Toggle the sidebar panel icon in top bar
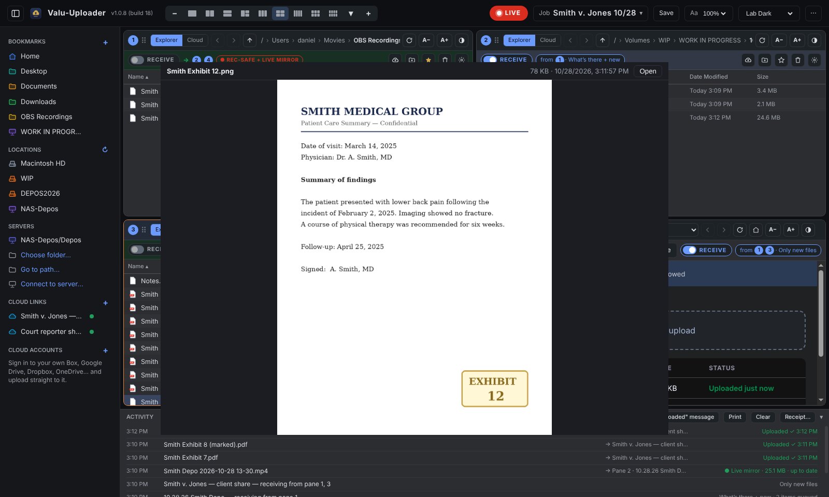 point(16,13)
